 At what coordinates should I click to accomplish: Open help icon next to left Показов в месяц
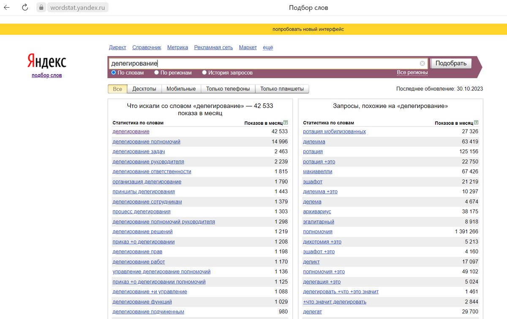pyautogui.click(x=286, y=123)
